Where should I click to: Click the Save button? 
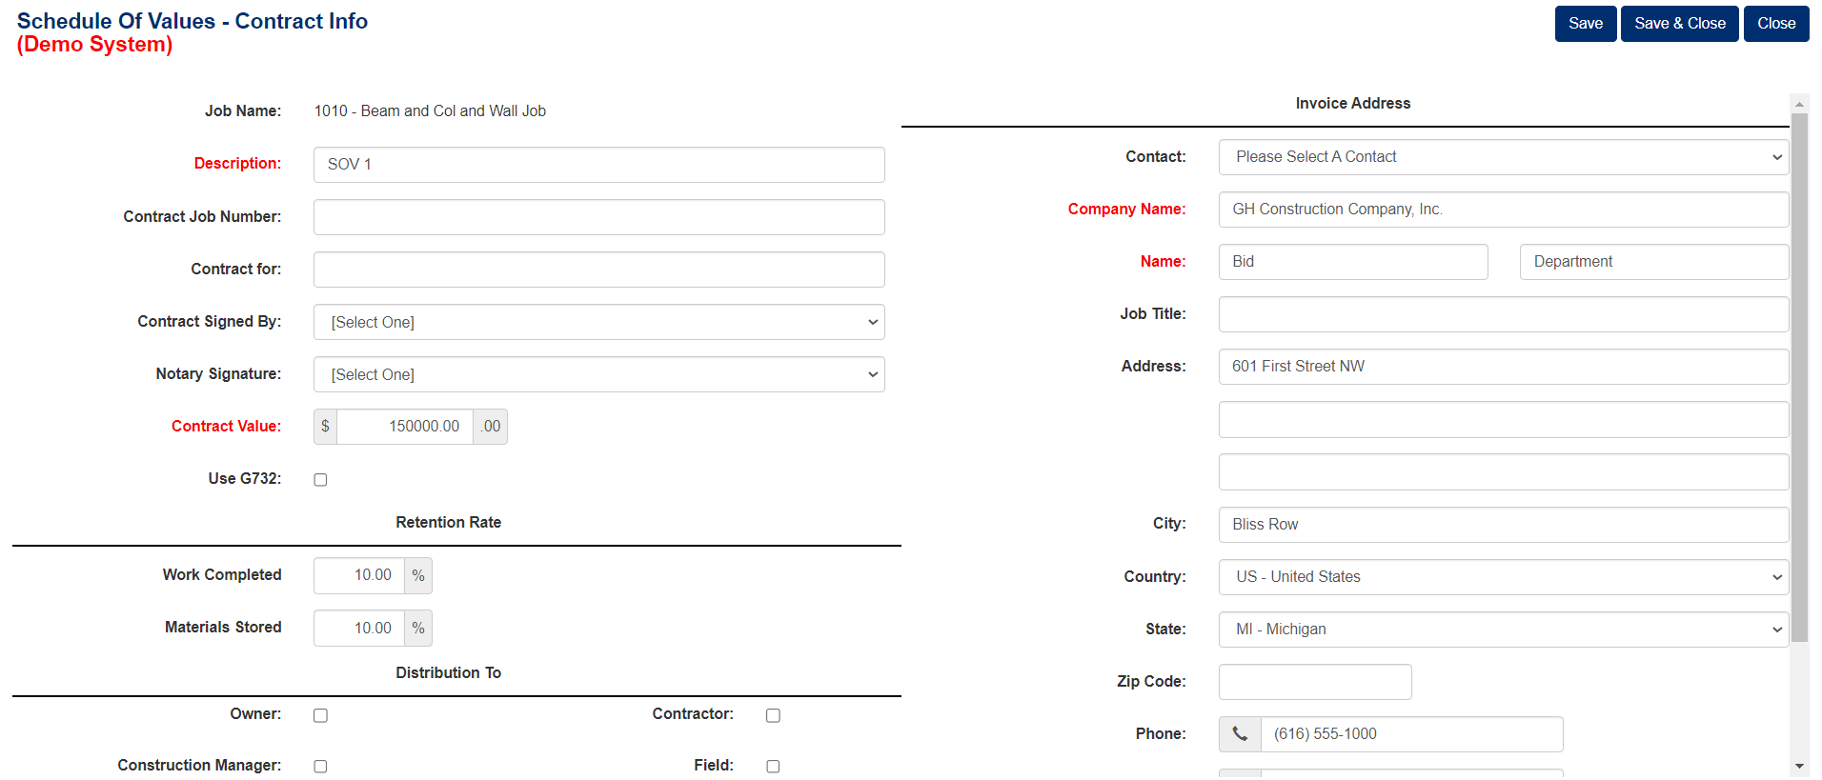click(1586, 24)
